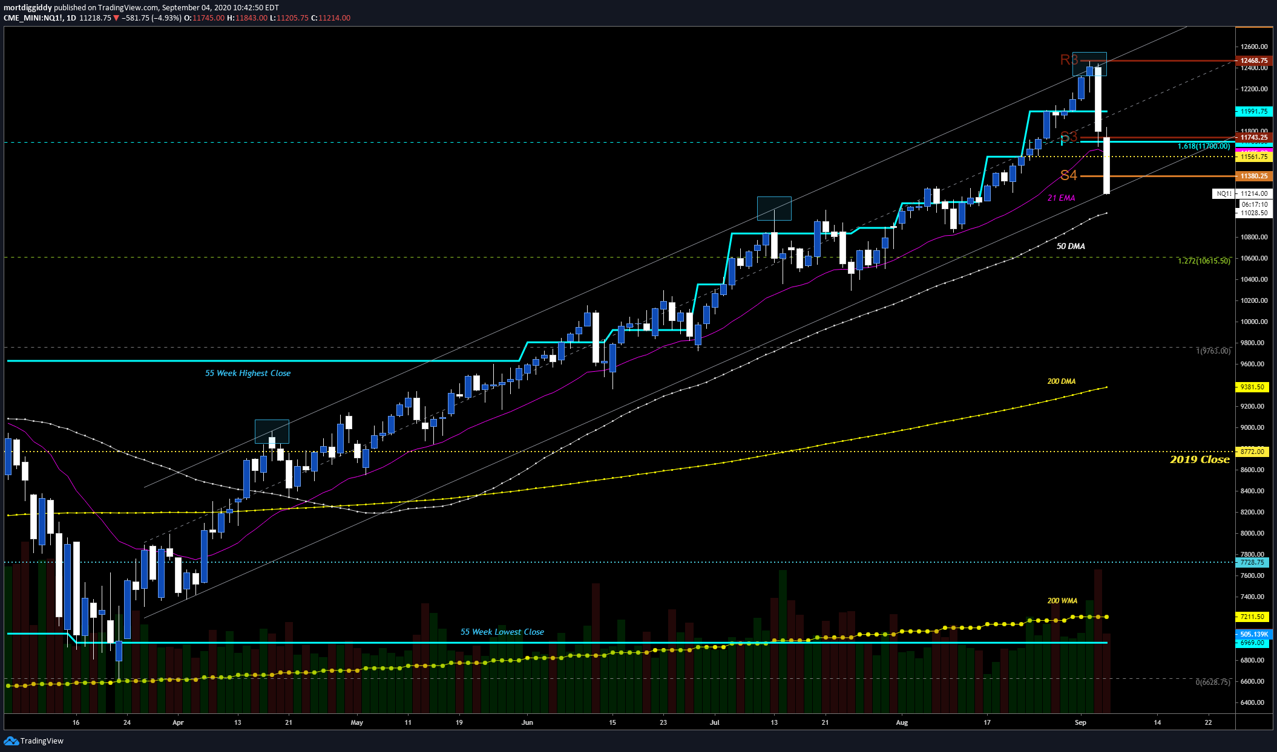
Task: Click the 0(6628.75) fib level label
Action: tap(1213, 682)
